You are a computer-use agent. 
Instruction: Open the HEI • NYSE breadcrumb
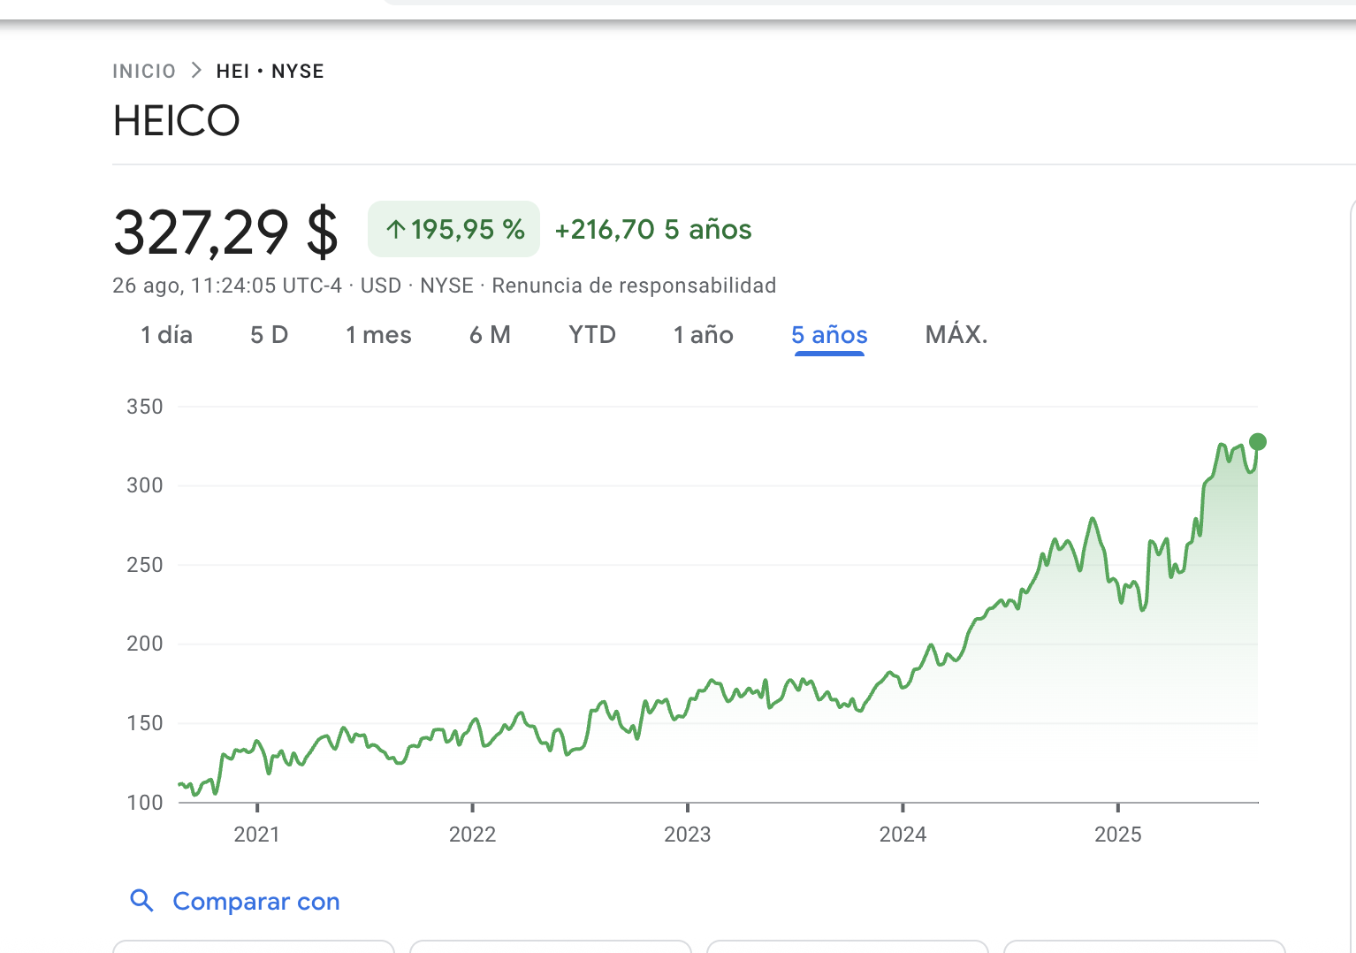click(x=270, y=71)
